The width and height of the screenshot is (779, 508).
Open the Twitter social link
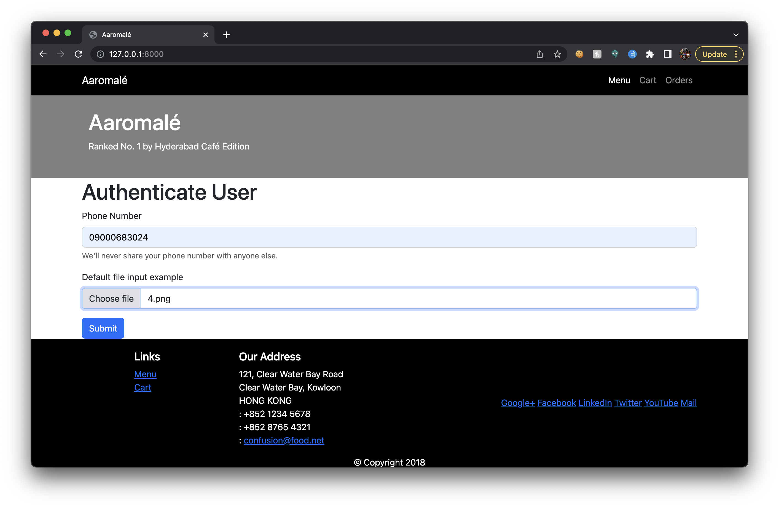click(x=628, y=403)
